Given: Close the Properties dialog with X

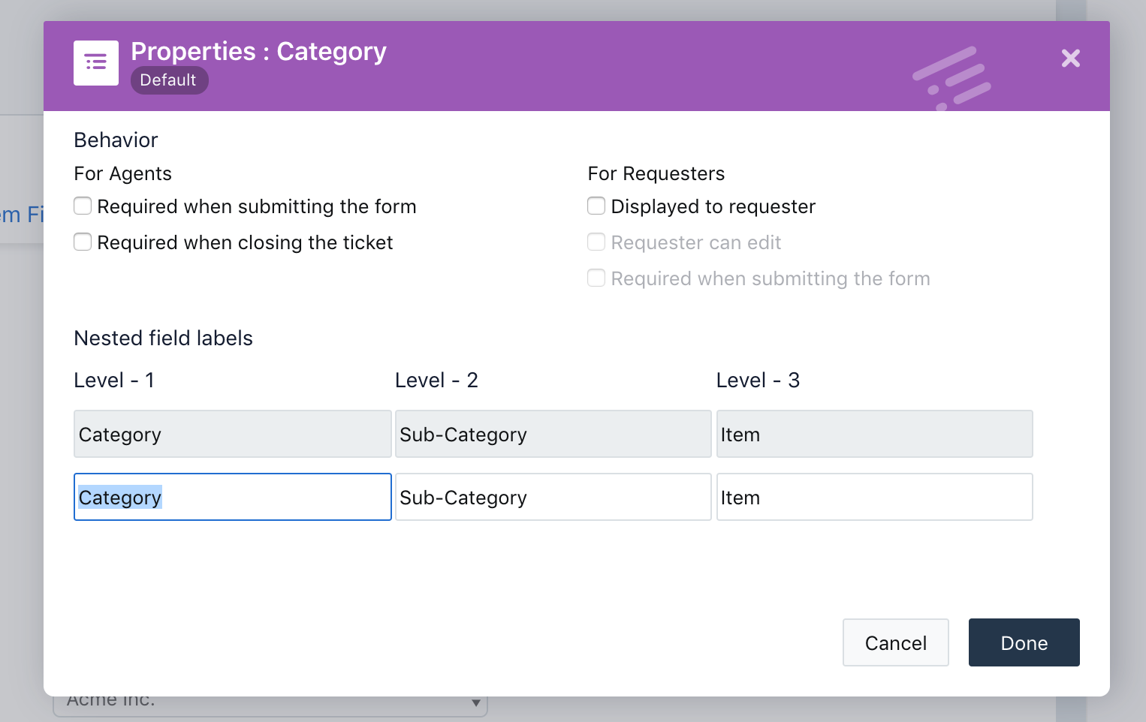Looking at the screenshot, I should tap(1070, 59).
